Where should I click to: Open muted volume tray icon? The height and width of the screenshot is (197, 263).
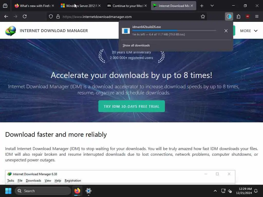tap(230, 191)
